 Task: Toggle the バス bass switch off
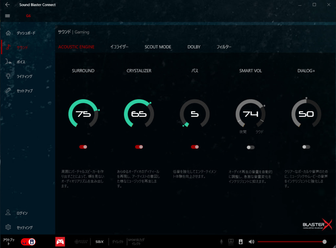coord(195,147)
